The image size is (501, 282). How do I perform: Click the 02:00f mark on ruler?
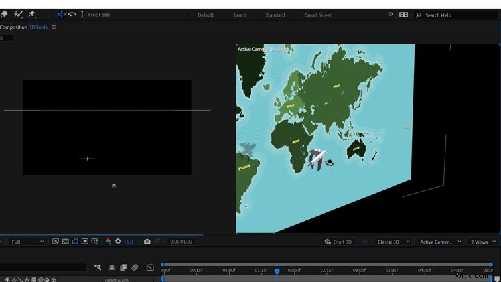[x=294, y=270]
